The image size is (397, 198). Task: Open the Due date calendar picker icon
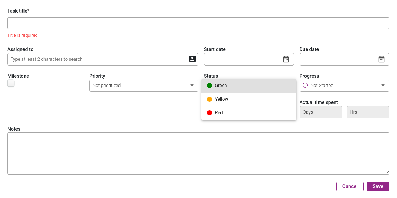pyautogui.click(x=381, y=59)
